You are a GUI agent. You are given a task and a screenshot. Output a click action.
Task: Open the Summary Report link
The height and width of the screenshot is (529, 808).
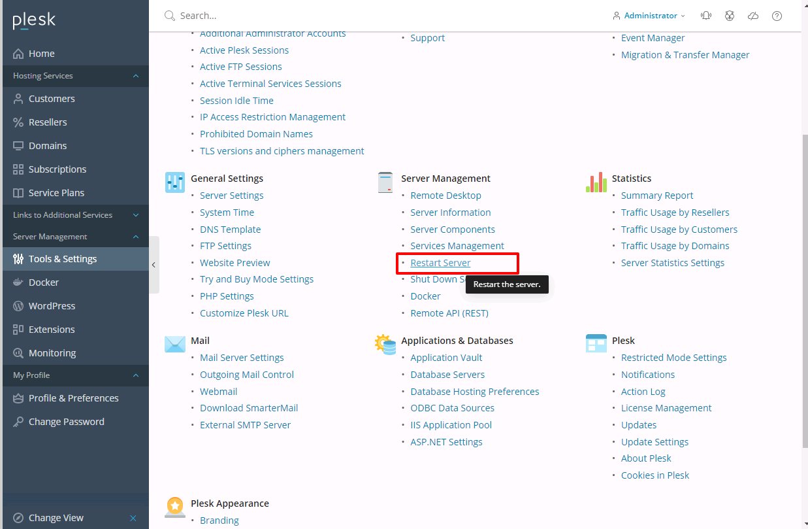(657, 196)
